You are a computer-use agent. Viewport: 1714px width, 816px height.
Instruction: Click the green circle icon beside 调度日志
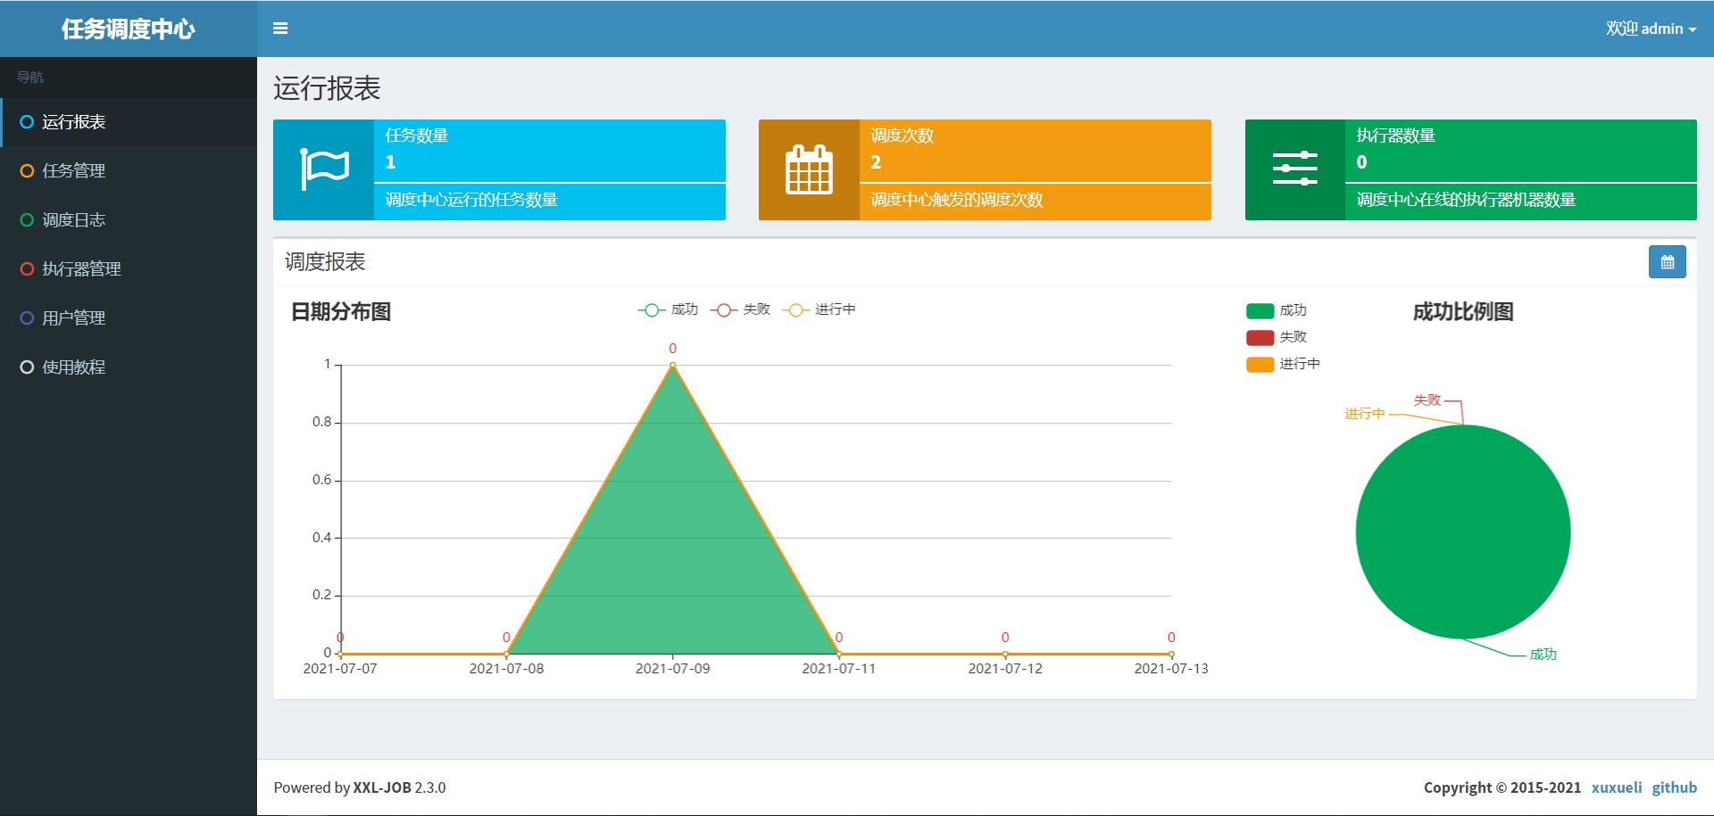[x=27, y=220]
